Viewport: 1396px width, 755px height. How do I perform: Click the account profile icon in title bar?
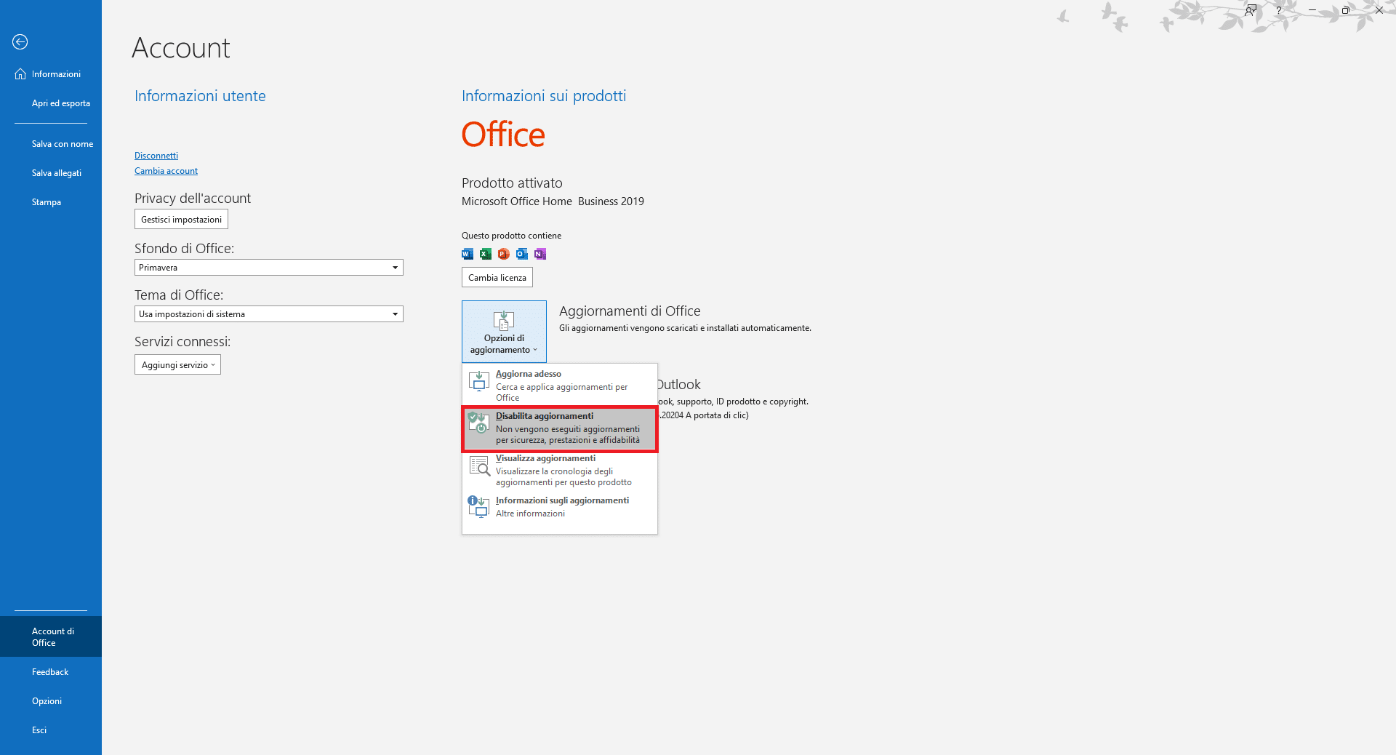[1251, 10]
